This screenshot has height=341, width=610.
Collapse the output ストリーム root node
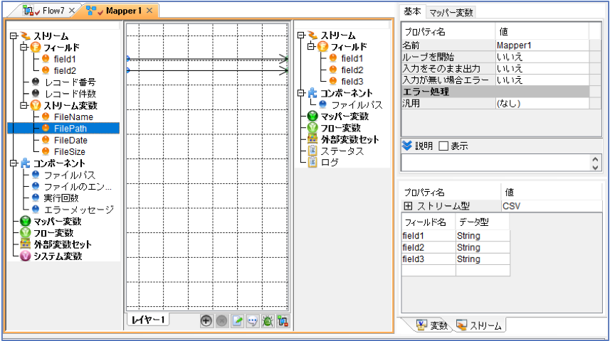tap(300, 35)
